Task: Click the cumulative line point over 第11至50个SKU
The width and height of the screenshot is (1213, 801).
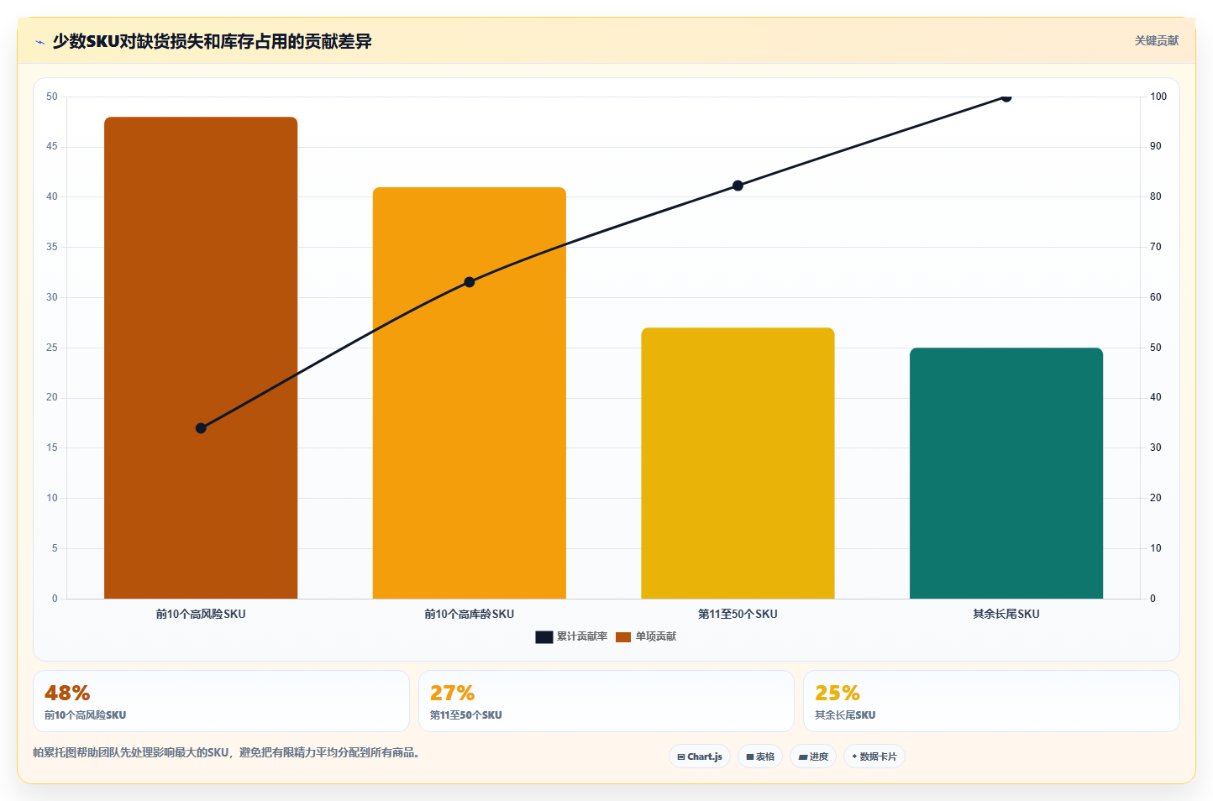Action: (738, 186)
